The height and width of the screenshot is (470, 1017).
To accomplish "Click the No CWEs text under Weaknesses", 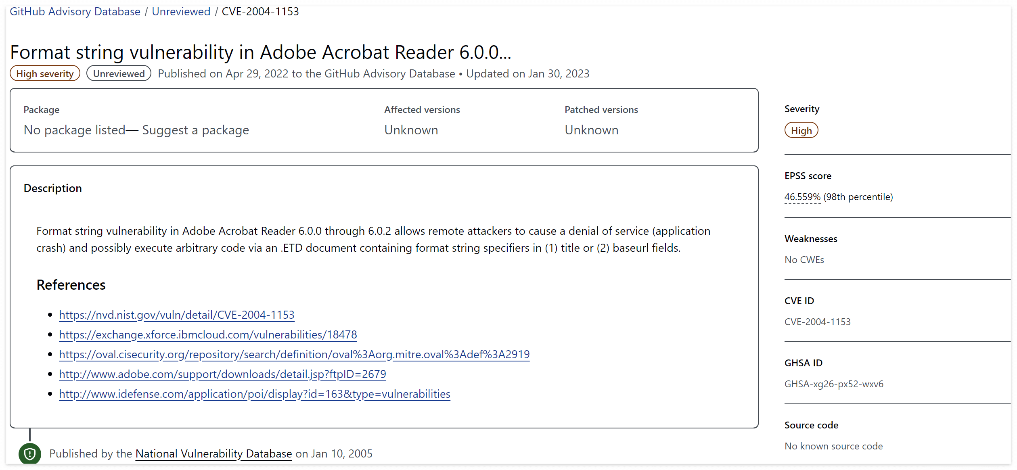I will 804,260.
